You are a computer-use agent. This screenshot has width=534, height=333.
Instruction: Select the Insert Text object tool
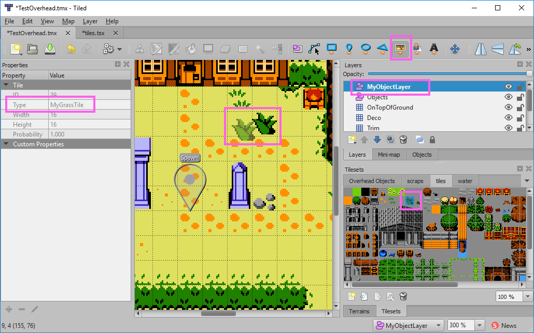coord(434,48)
